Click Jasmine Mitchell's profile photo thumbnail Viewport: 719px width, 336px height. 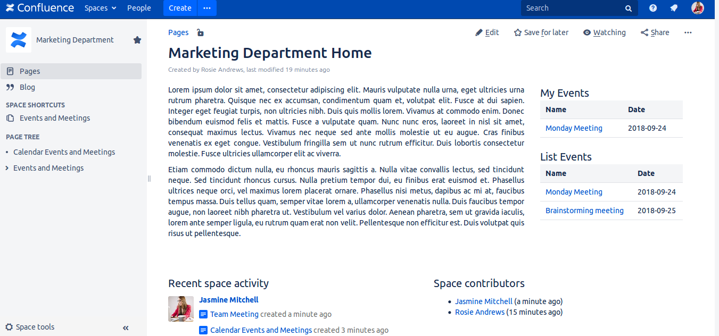pyautogui.click(x=181, y=309)
